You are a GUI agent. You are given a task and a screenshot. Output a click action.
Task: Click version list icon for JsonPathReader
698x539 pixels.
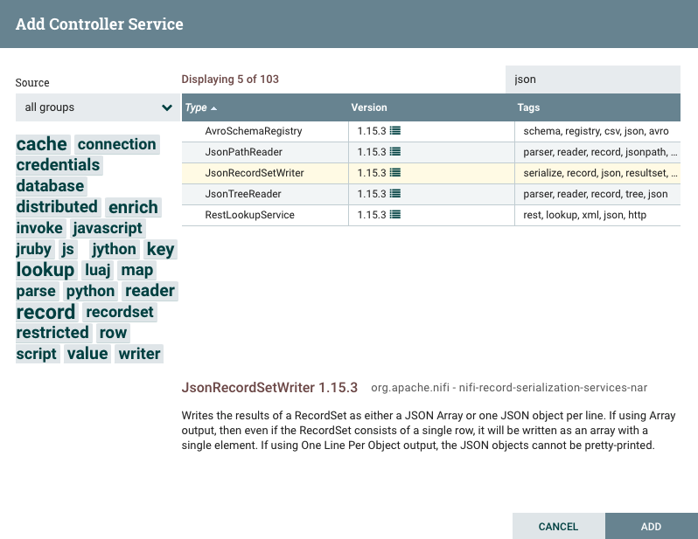point(394,152)
